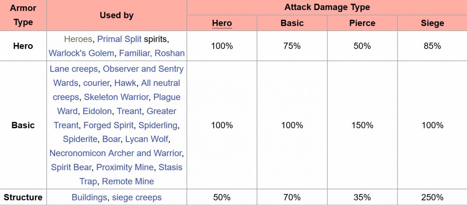467x205 pixels.
Task: Open the Spiderling link
Action: (x=158, y=125)
